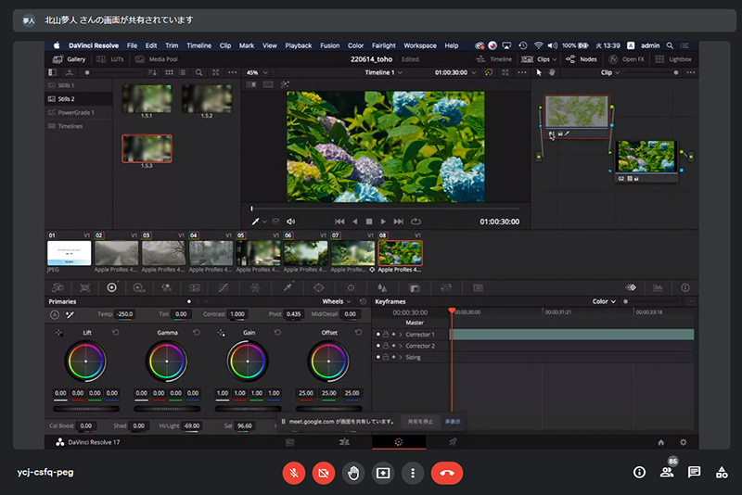Viewport: 742px width, 495px height.
Task: Click the gallery search magnifier icon
Action: click(x=199, y=72)
